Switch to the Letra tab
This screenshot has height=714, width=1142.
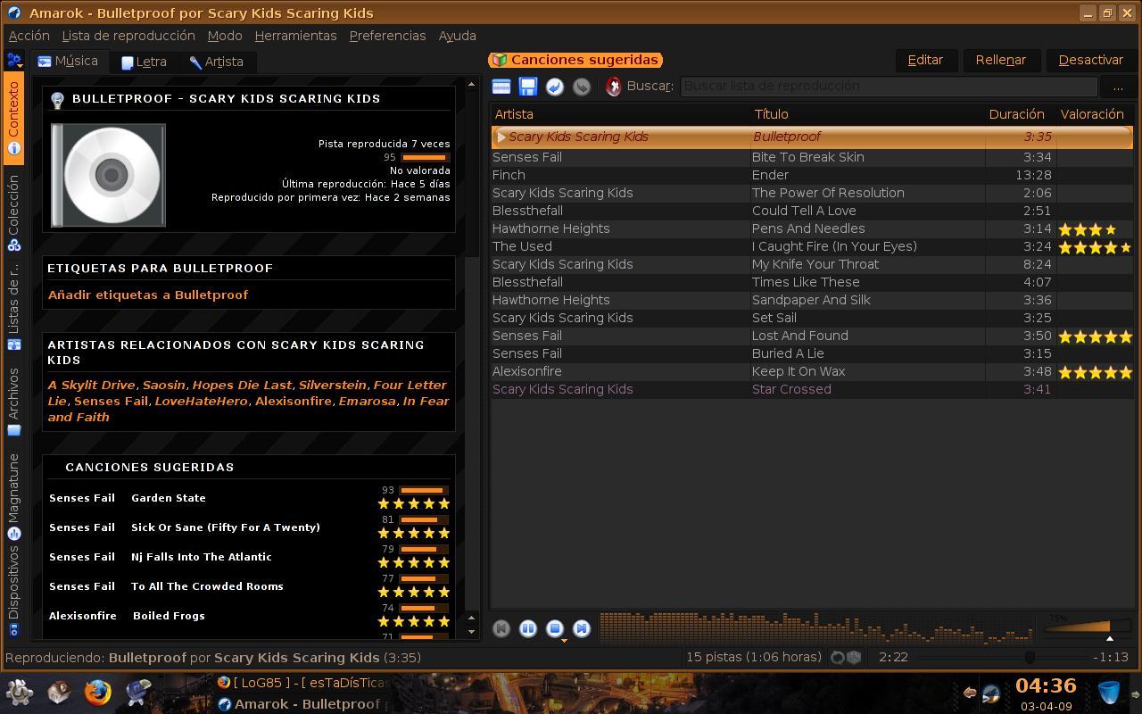[x=144, y=62]
